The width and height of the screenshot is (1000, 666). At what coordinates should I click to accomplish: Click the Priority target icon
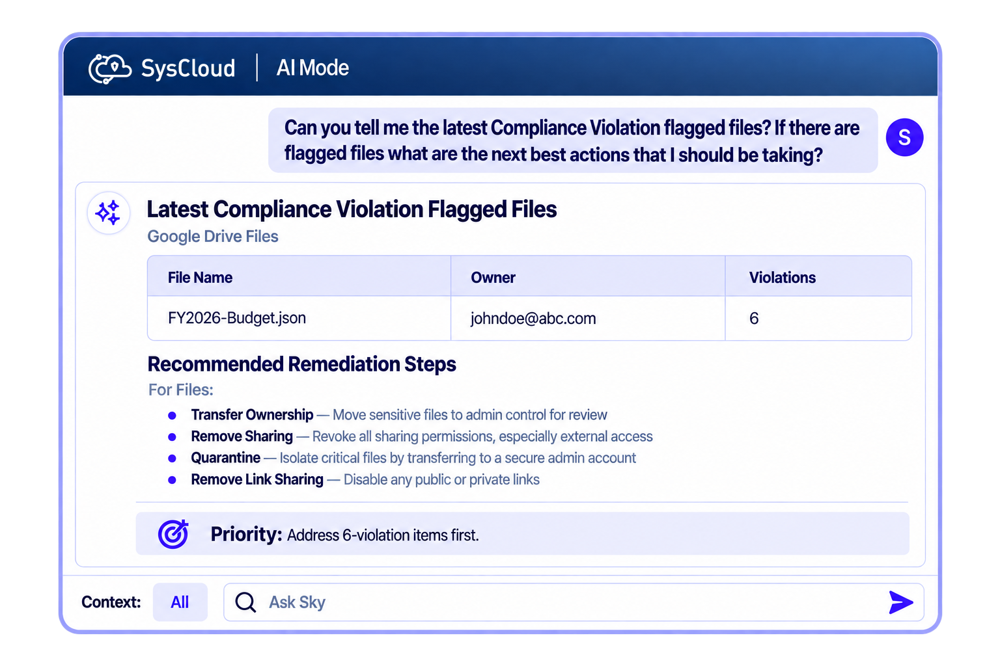[173, 534]
